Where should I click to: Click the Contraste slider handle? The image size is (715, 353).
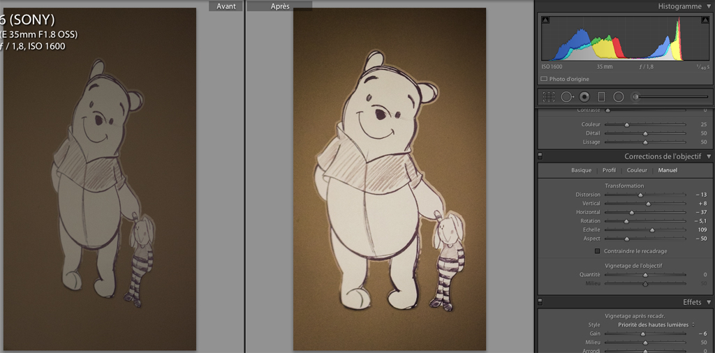(607, 111)
